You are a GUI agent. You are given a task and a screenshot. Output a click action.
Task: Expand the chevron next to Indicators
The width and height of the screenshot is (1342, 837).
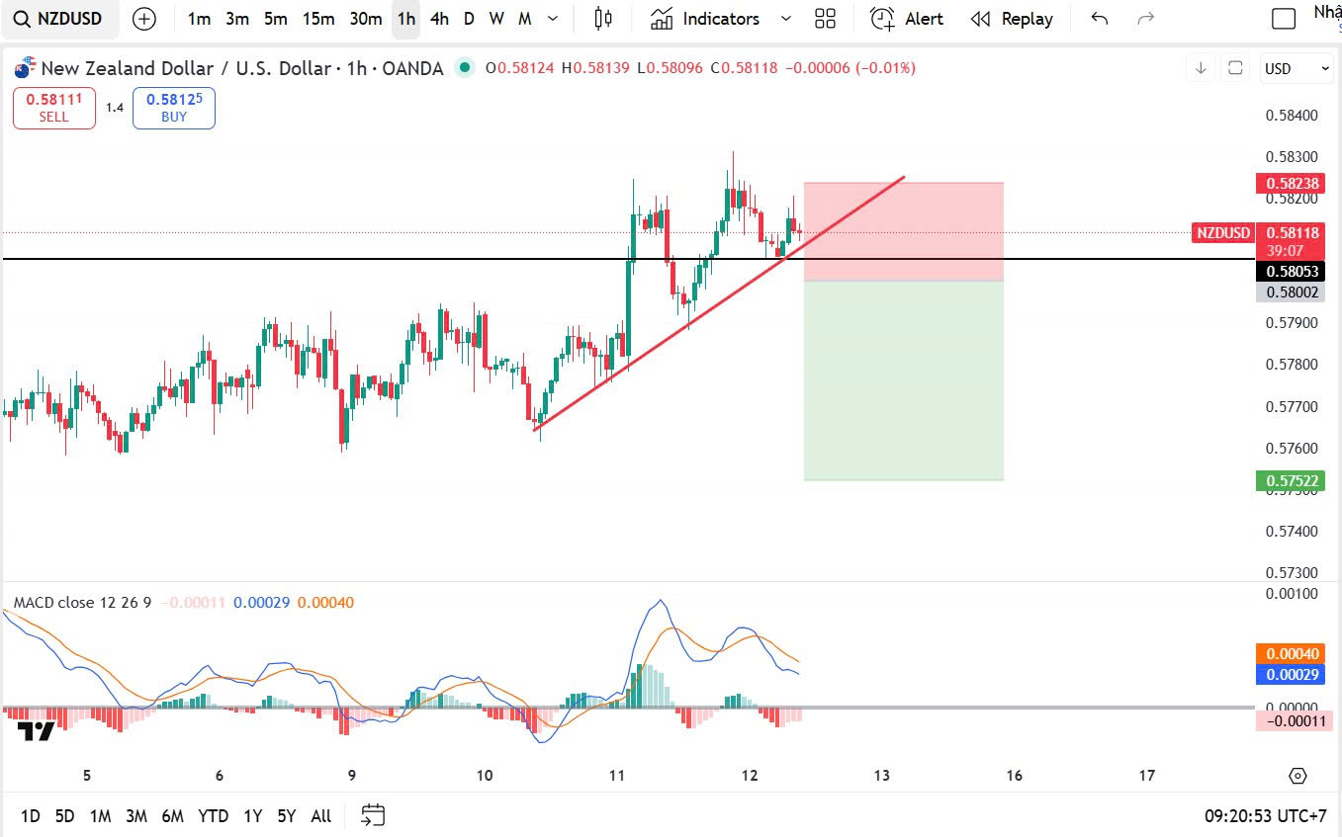pyautogui.click(x=786, y=19)
